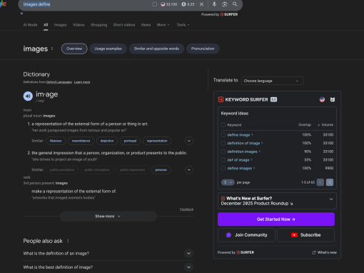The width and height of the screenshot is (364, 273).
Task: Click the 'likeness' synonym chip
Action: tap(56, 141)
